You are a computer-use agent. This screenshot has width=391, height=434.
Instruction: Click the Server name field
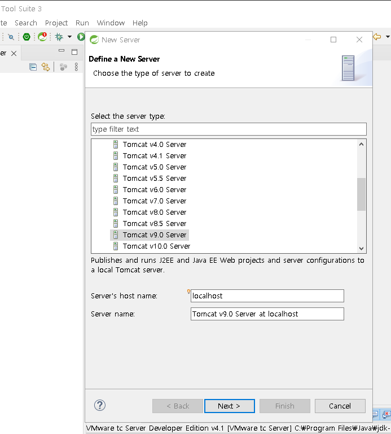point(267,314)
